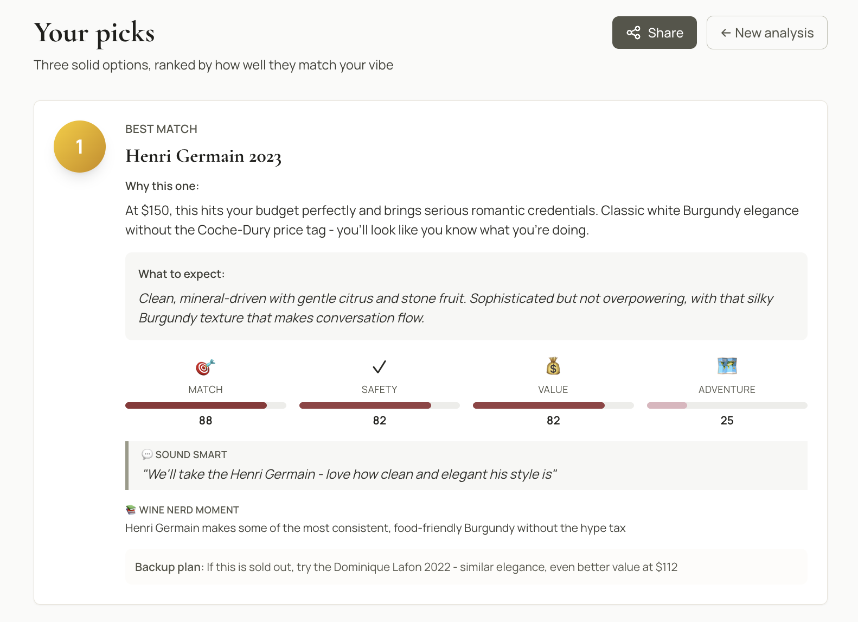Click the Sound Smart quote text

pyautogui.click(x=350, y=474)
